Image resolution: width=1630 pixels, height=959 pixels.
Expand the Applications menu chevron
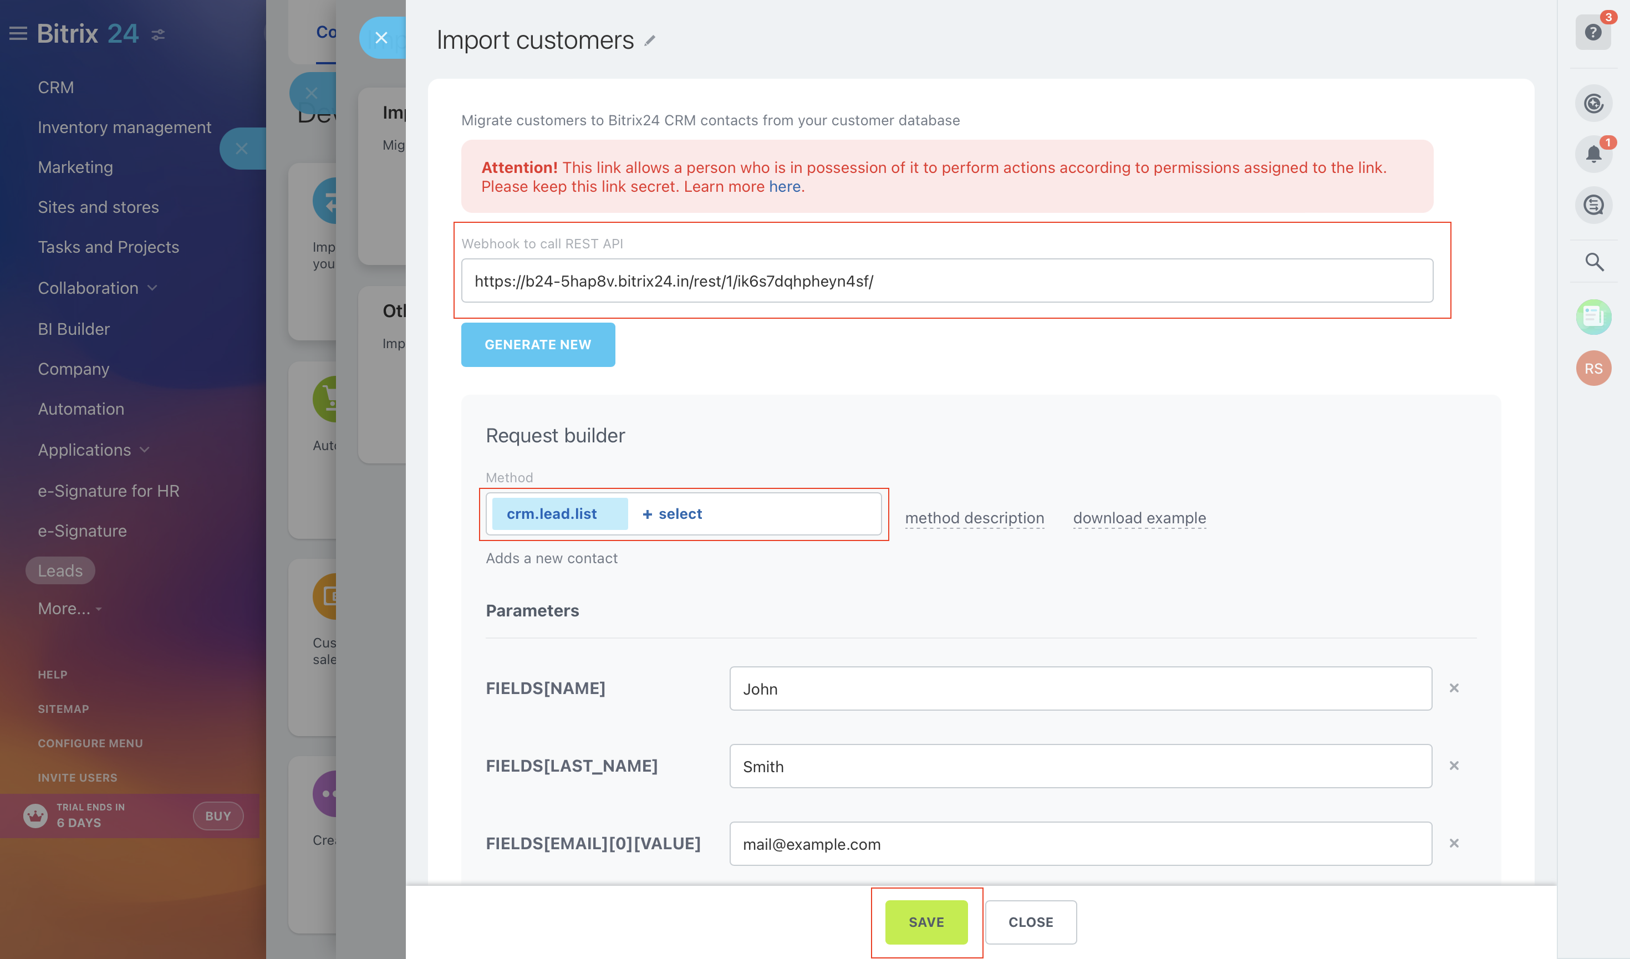coord(145,450)
